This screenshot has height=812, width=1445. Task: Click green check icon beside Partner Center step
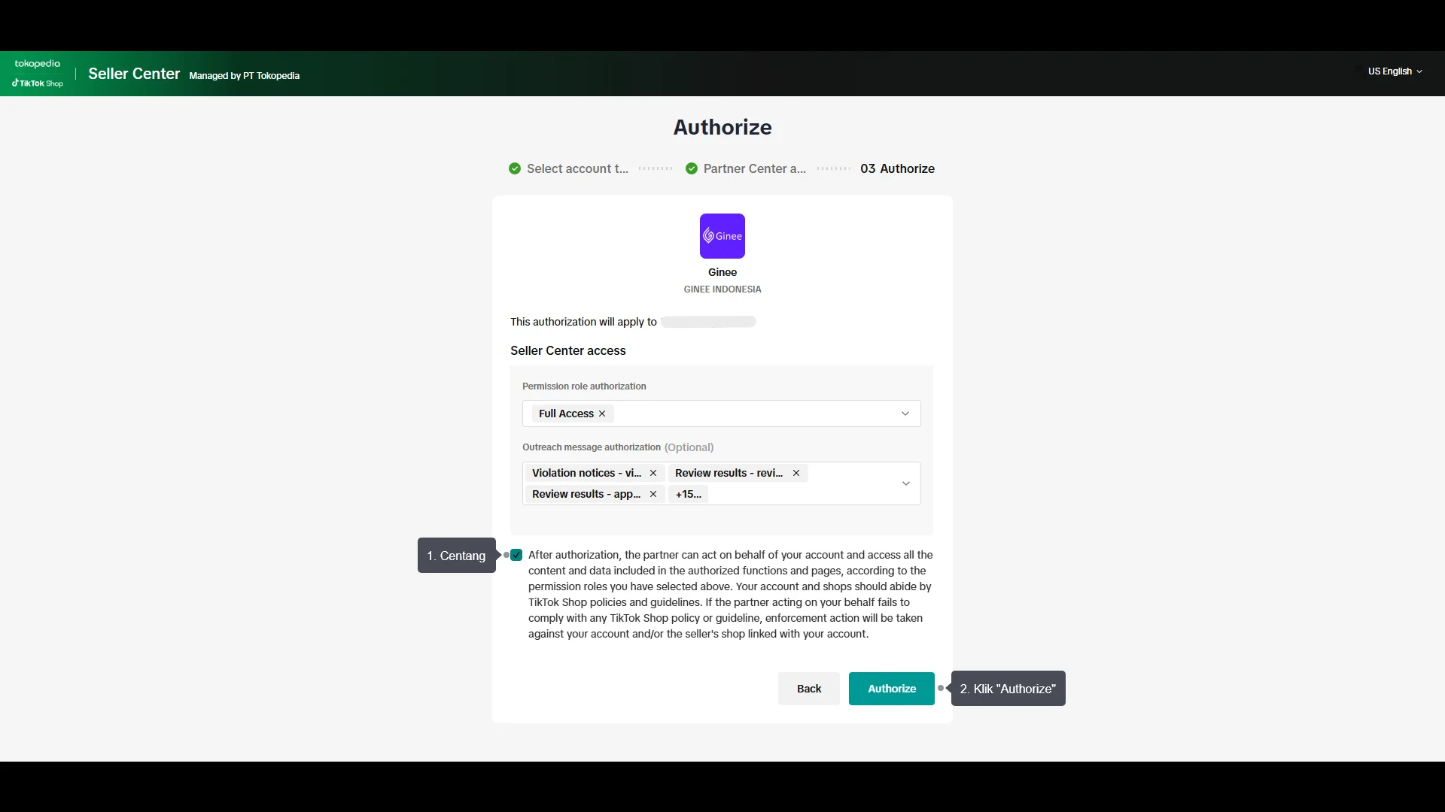pos(692,168)
